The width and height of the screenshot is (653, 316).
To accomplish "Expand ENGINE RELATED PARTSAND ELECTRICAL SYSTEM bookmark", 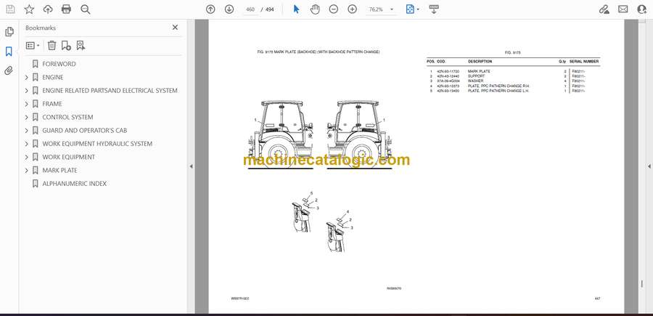I will (x=27, y=91).
